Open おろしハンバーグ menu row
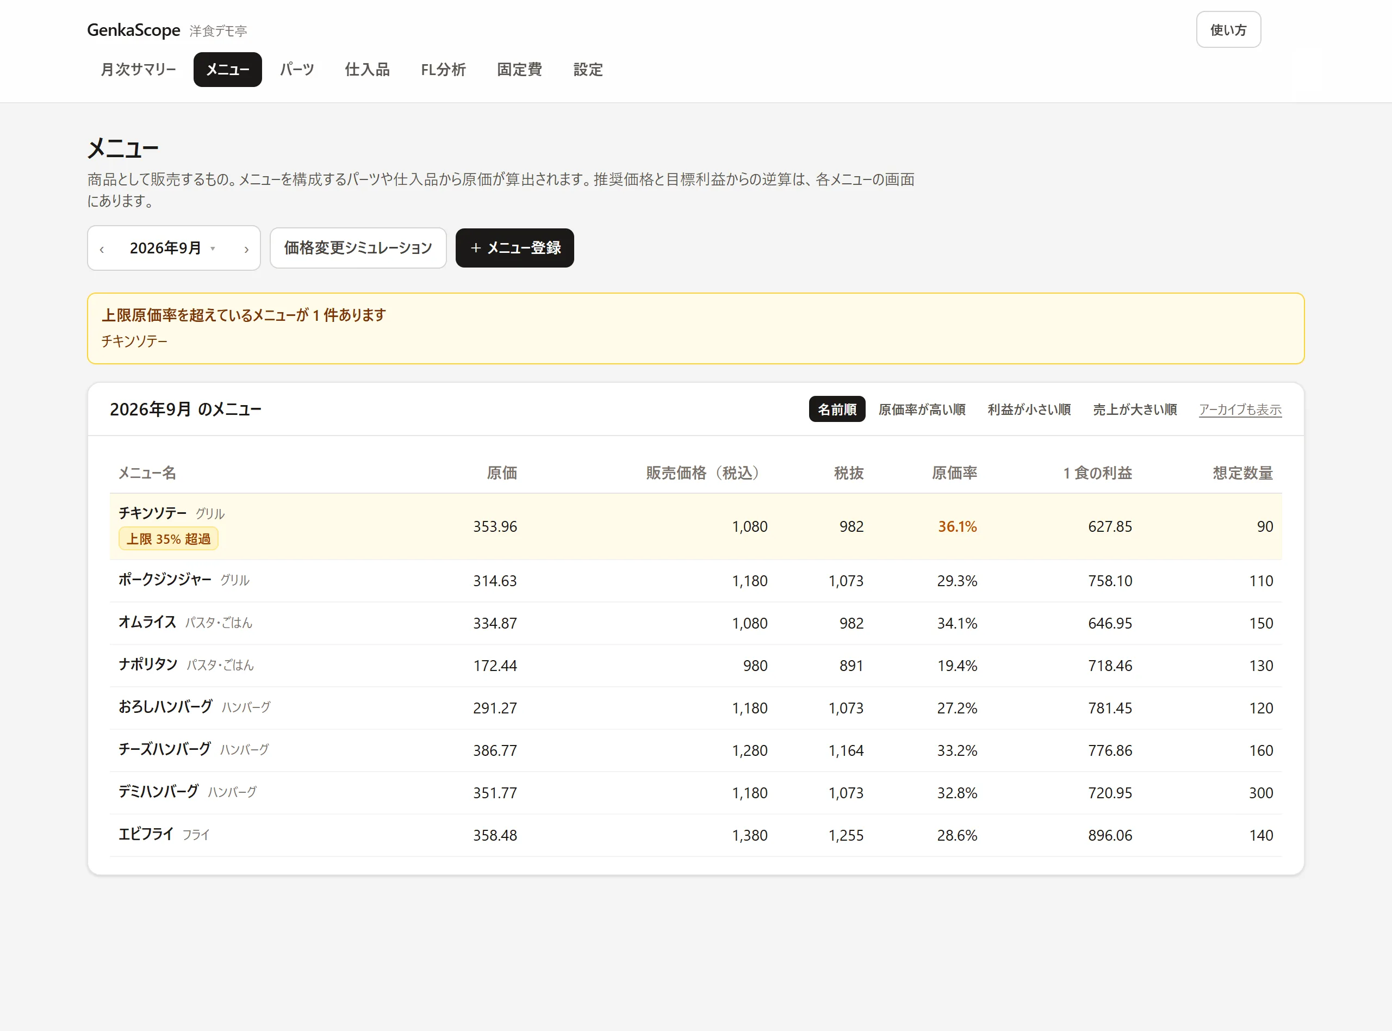 tap(695, 707)
